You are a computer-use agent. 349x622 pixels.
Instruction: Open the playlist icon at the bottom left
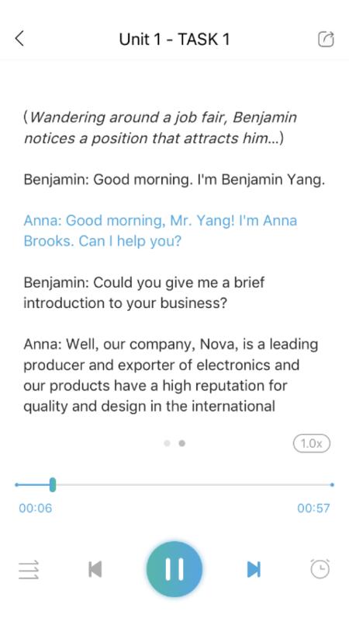pos(29,570)
